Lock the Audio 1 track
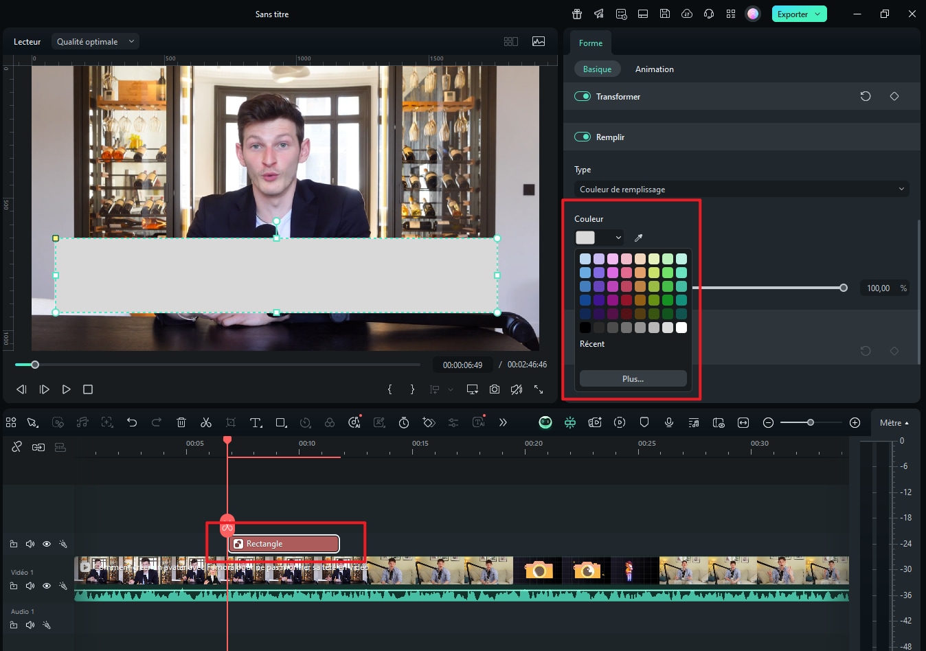The image size is (926, 651). (x=14, y=625)
